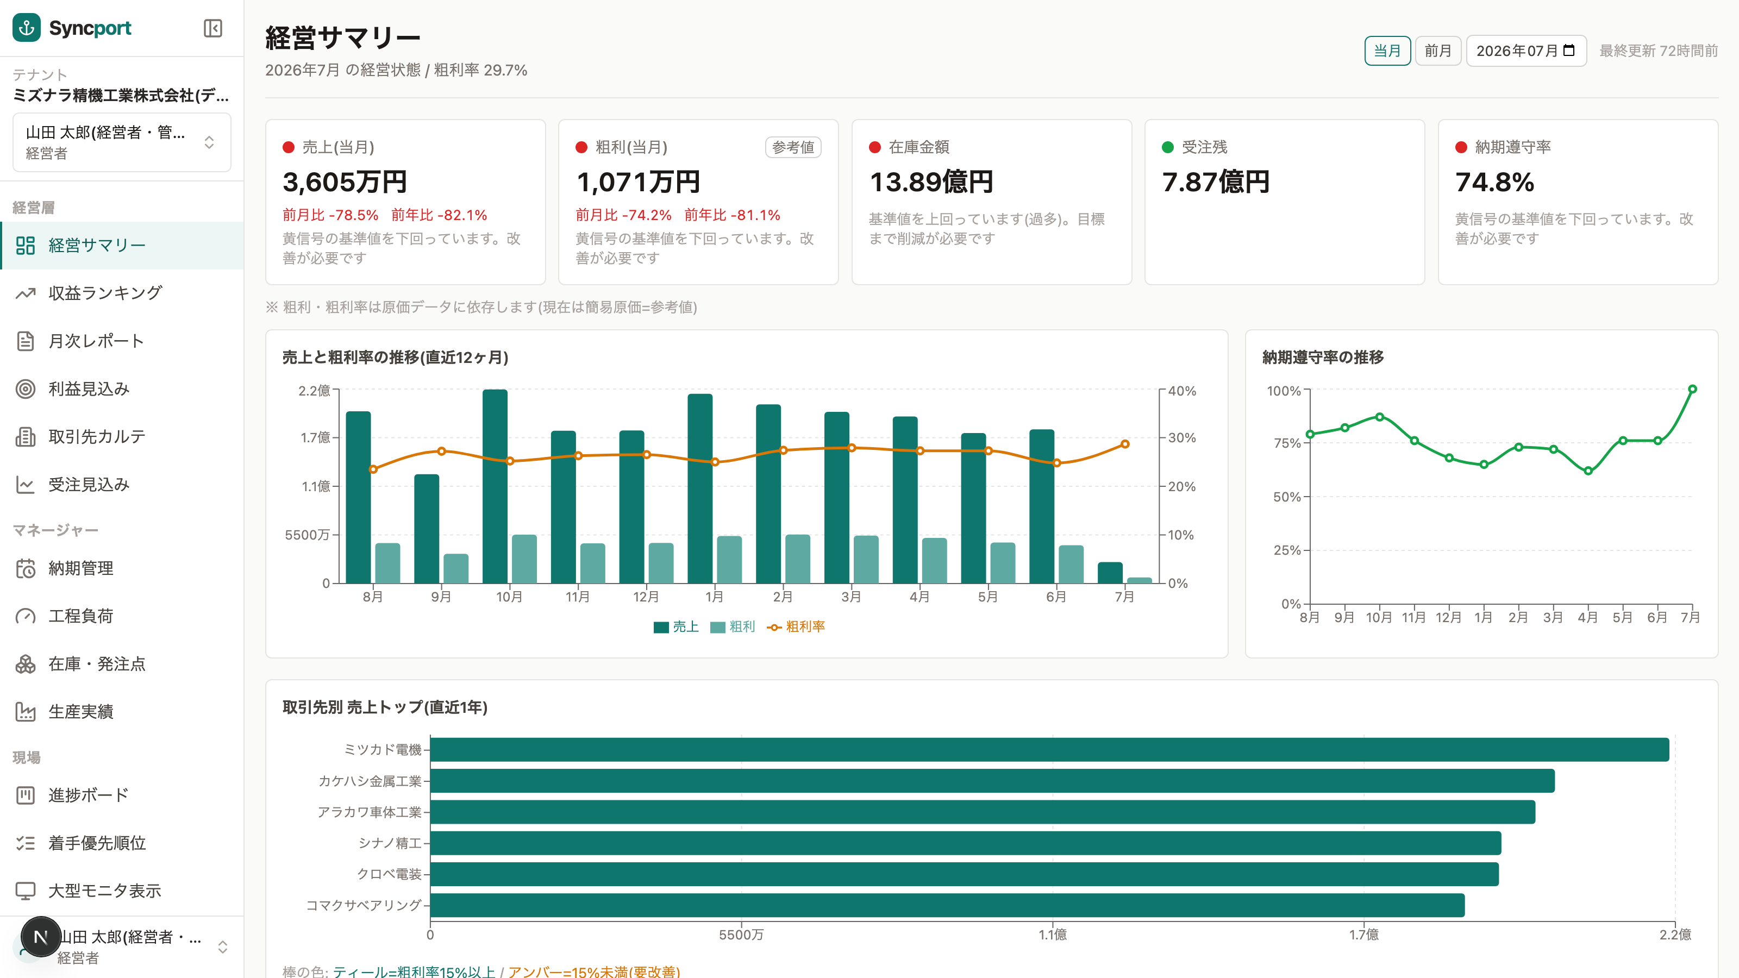Click the 9月 粗利率 line marker
This screenshot has width=1739, height=978.
(x=441, y=451)
